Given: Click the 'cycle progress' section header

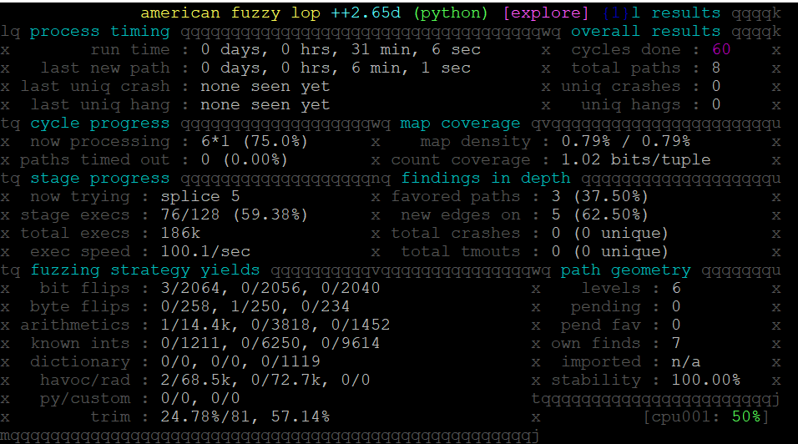Looking at the screenshot, I should click(100, 124).
